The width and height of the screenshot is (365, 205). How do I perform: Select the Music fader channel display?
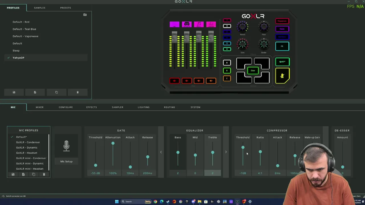pyautogui.click(x=199, y=24)
